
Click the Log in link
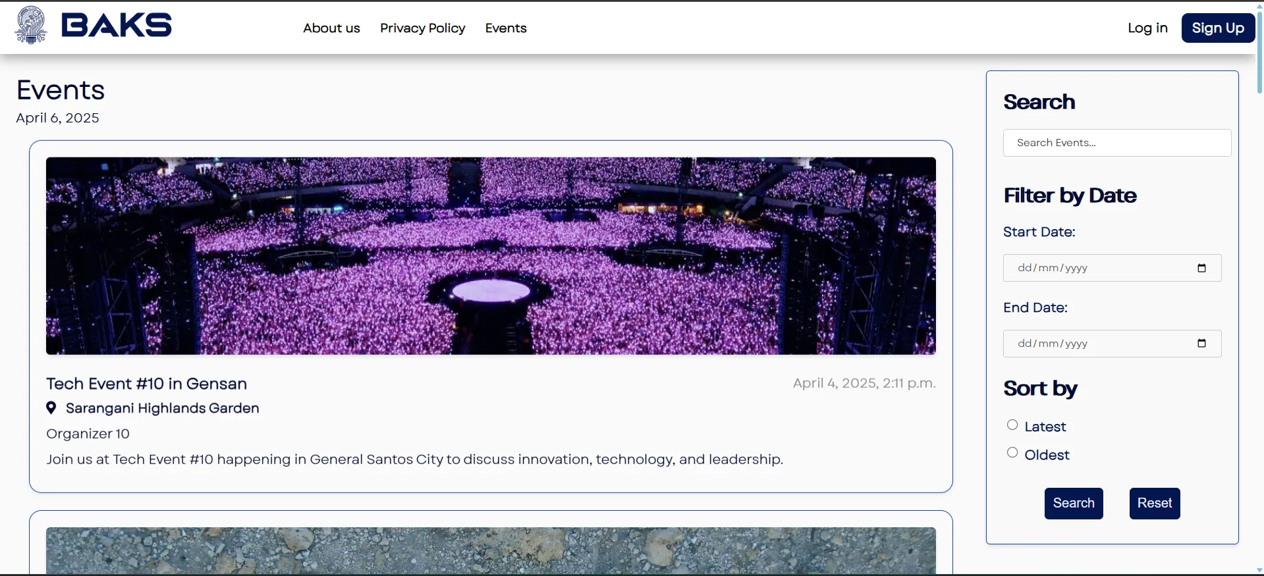point(1147,28)
